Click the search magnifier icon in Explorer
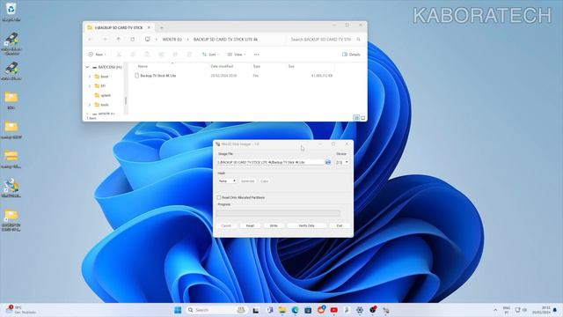 358,39
